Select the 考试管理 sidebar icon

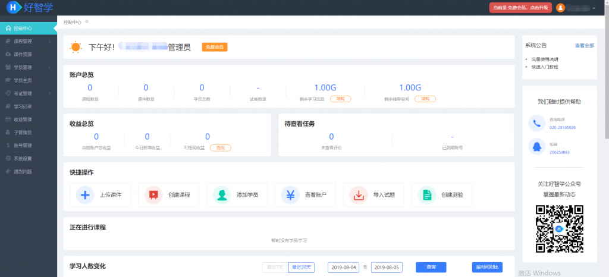pos(8,93)
